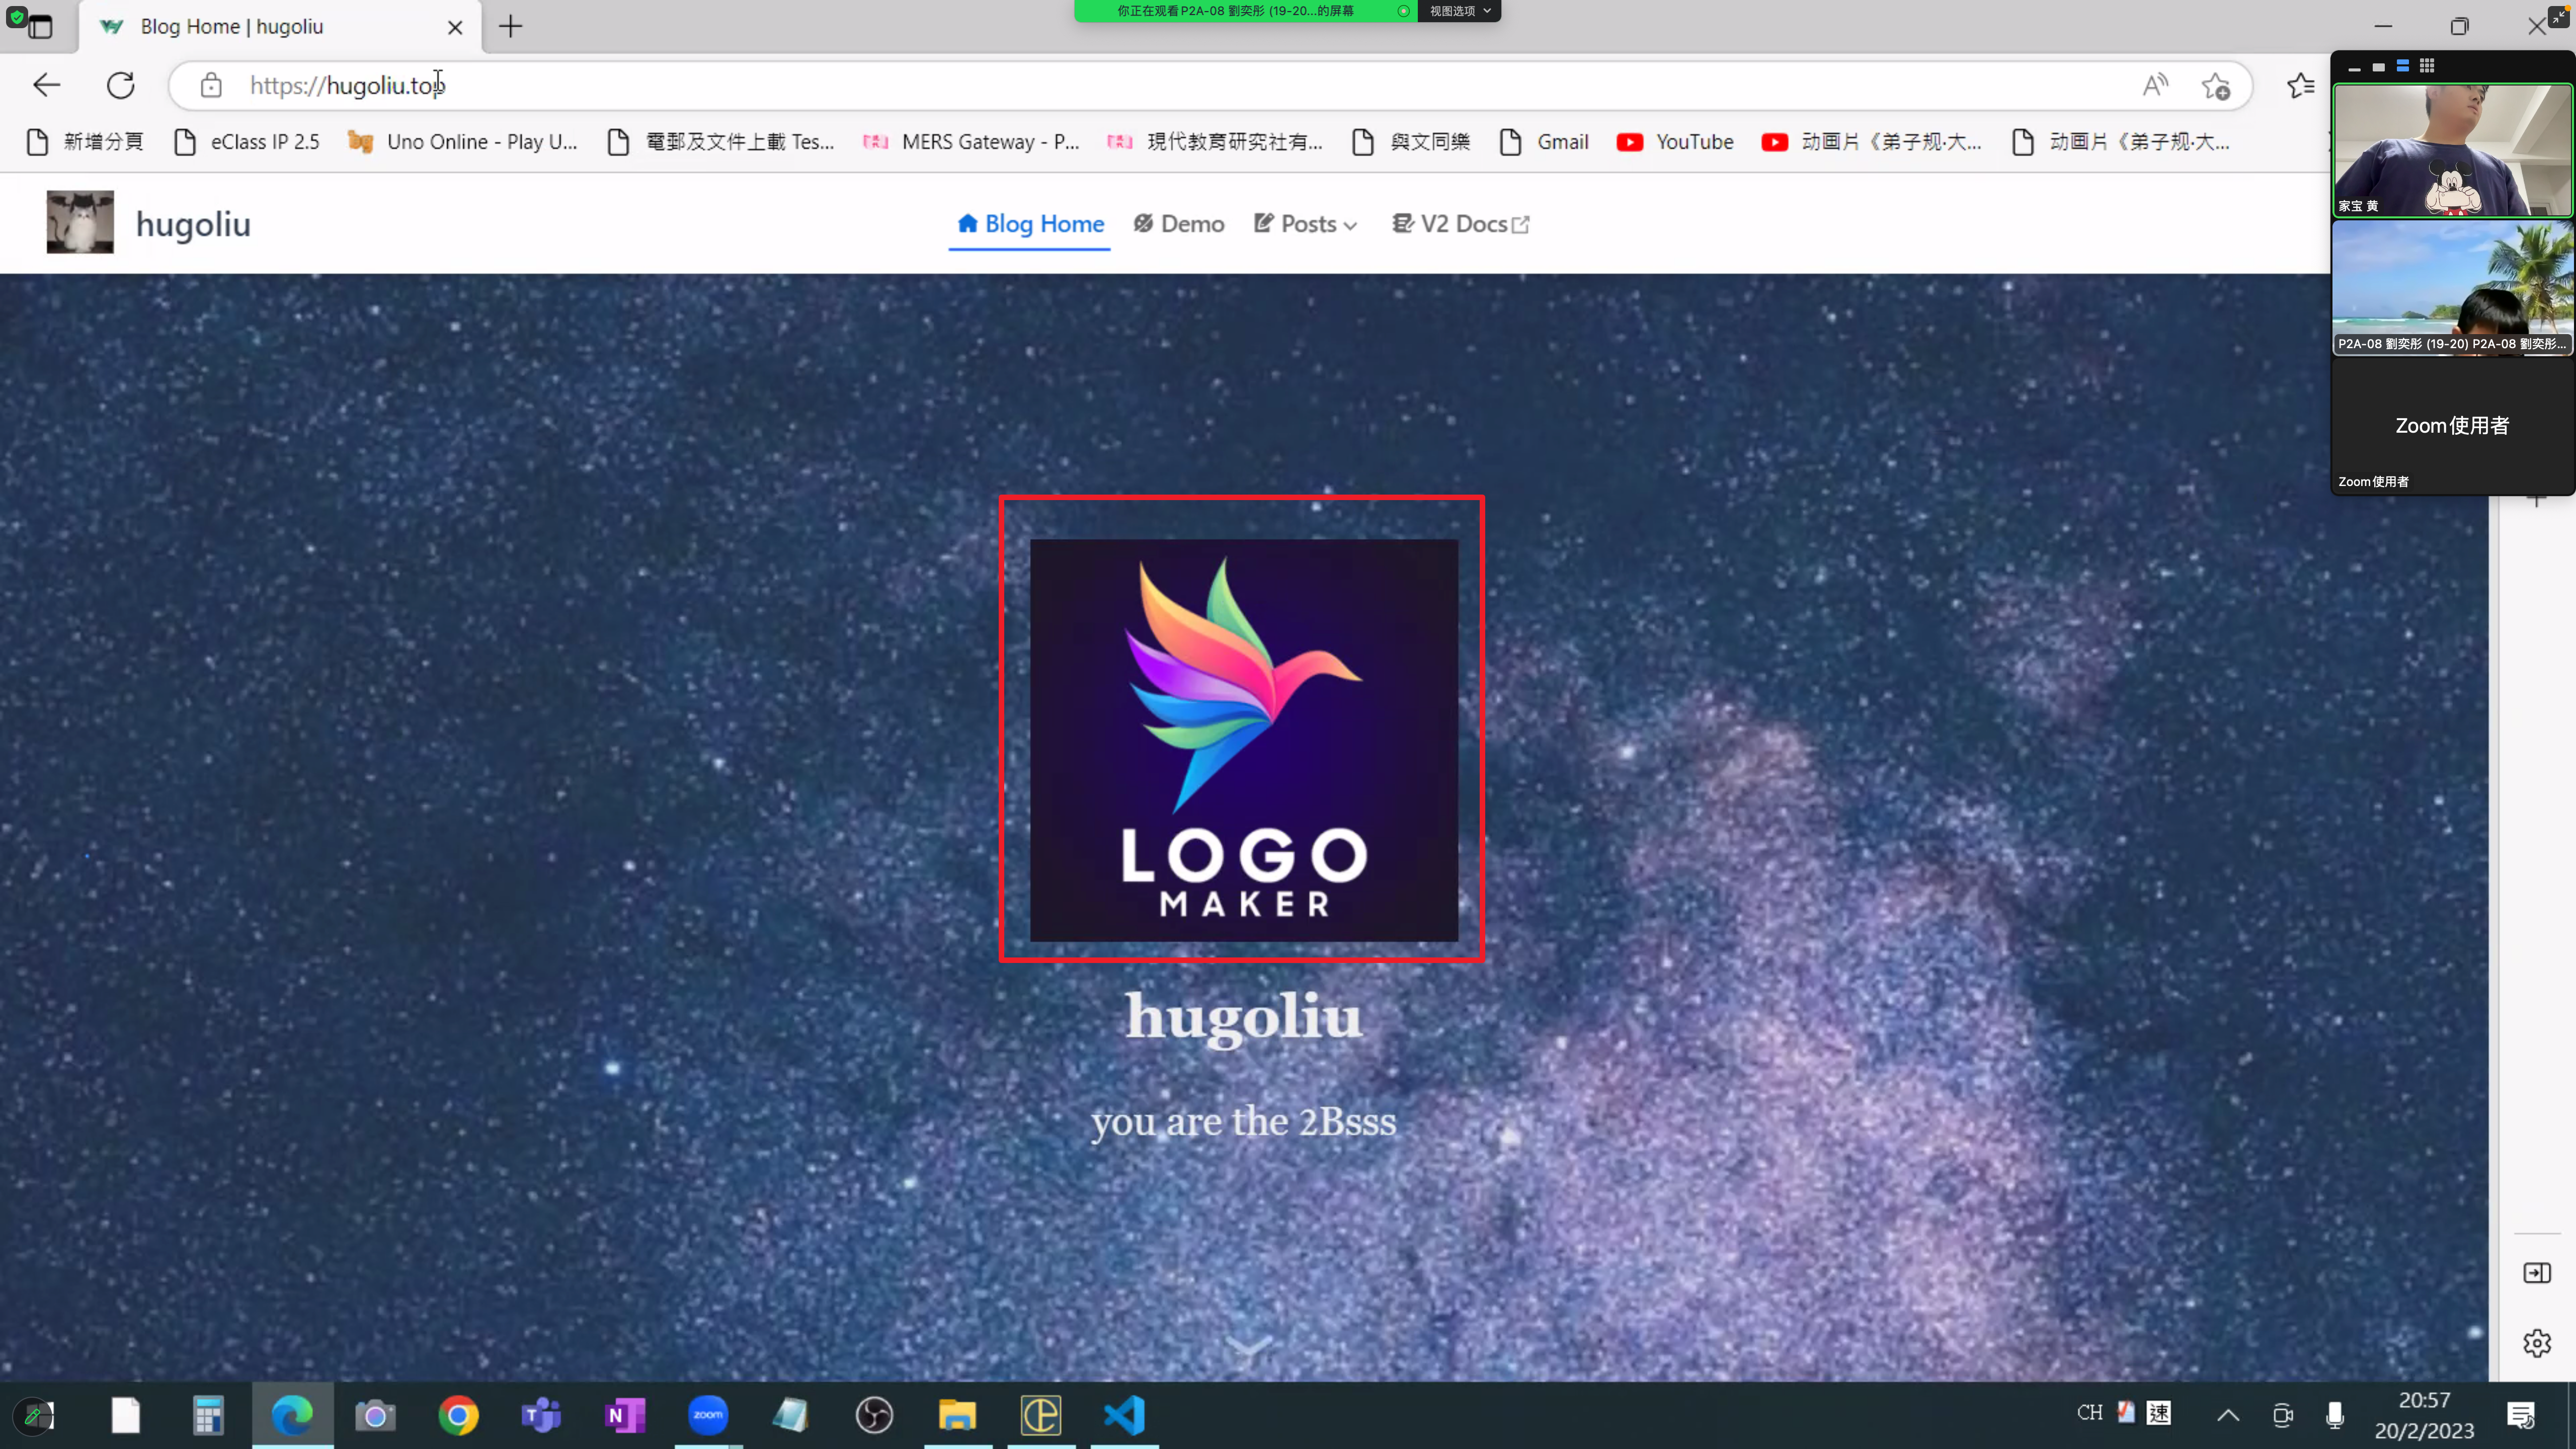This screenshot has width=2576, height=1449.
Task: Open the 電郵及文件上載 bookmark
Action: (x=721, y=142)
